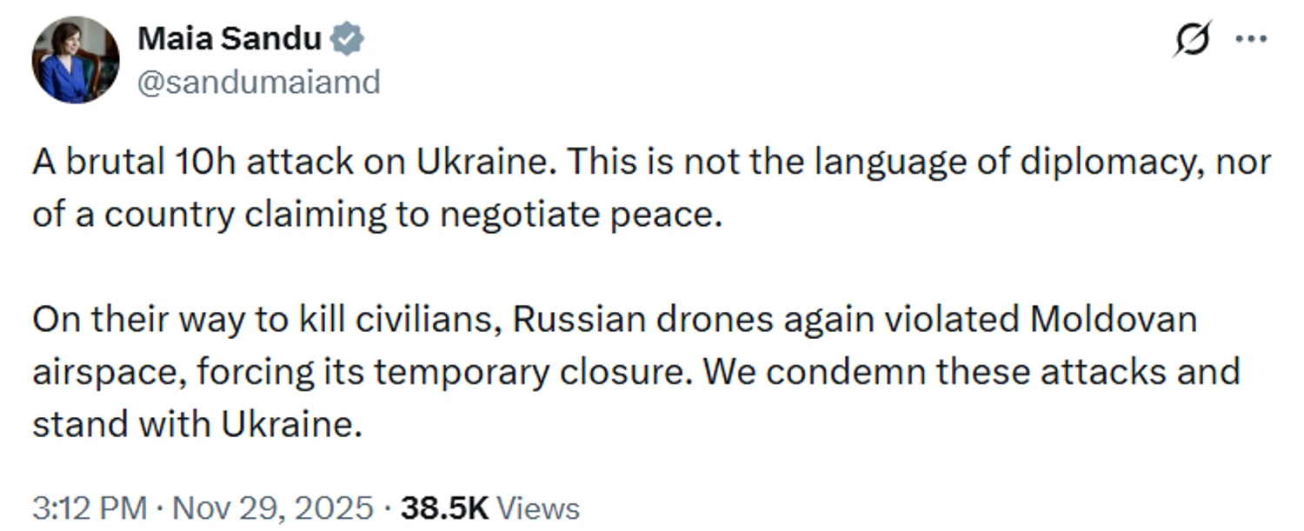The height and width of the screenshot is (531, 1304).
Task: Open Maia Sandu's profile picture
Action: click(76, 60)
